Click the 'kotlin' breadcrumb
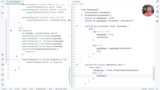Image resolution: width=160 pixels, height=90 pixels. 24,89
